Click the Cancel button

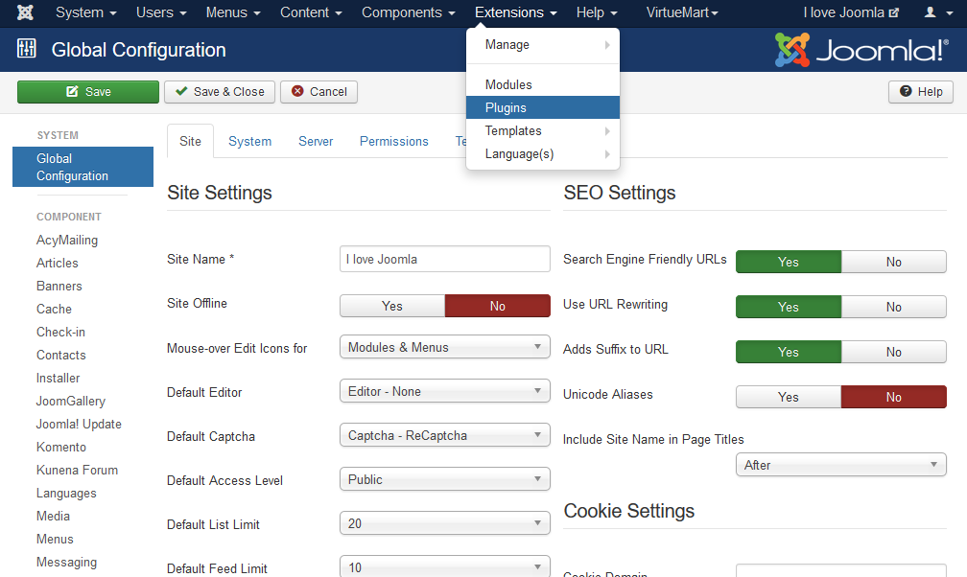(x=318, y=92)
